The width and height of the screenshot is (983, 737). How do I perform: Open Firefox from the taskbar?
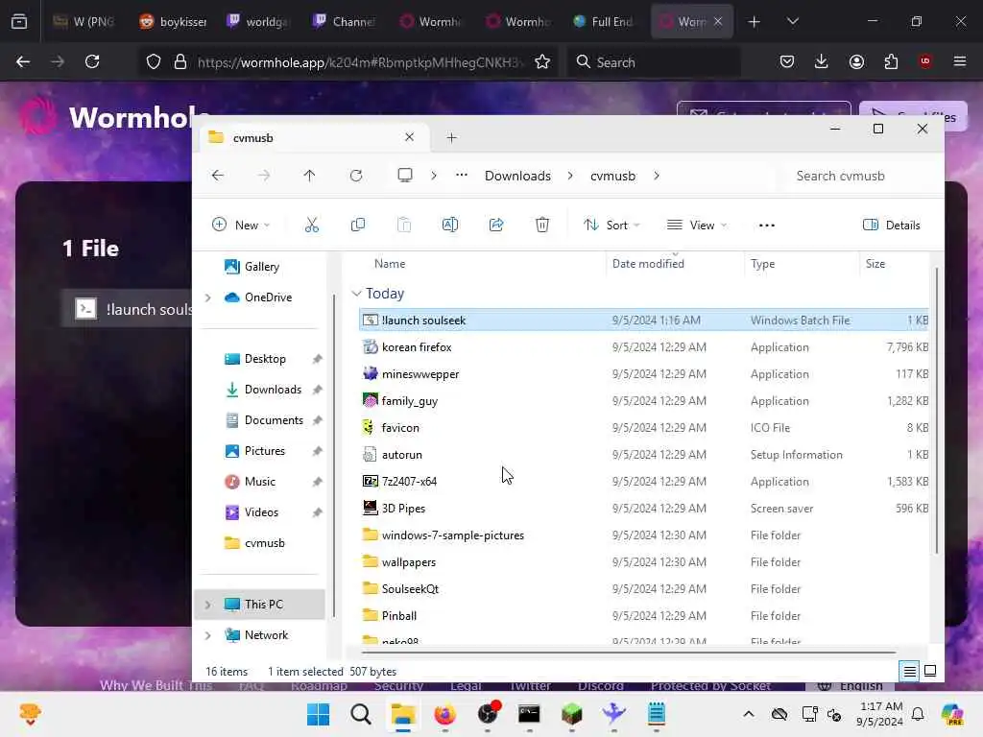[445, 714]
